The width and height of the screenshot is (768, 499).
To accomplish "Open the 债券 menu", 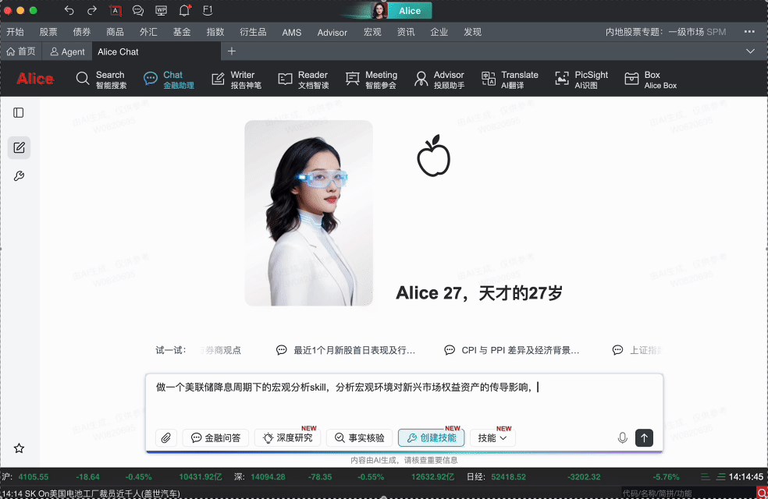I will pyautogui.click(x=82, y=32).
